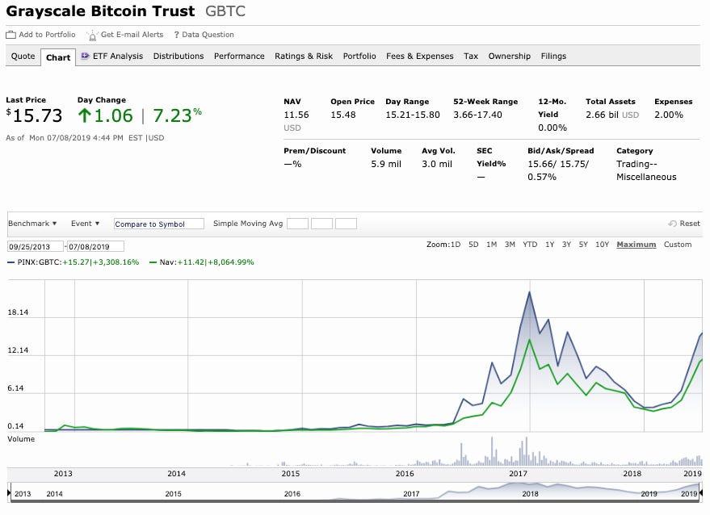
Task: Click the Avg Vol. value 3.0 mil
Action: [x=437, y=165]
